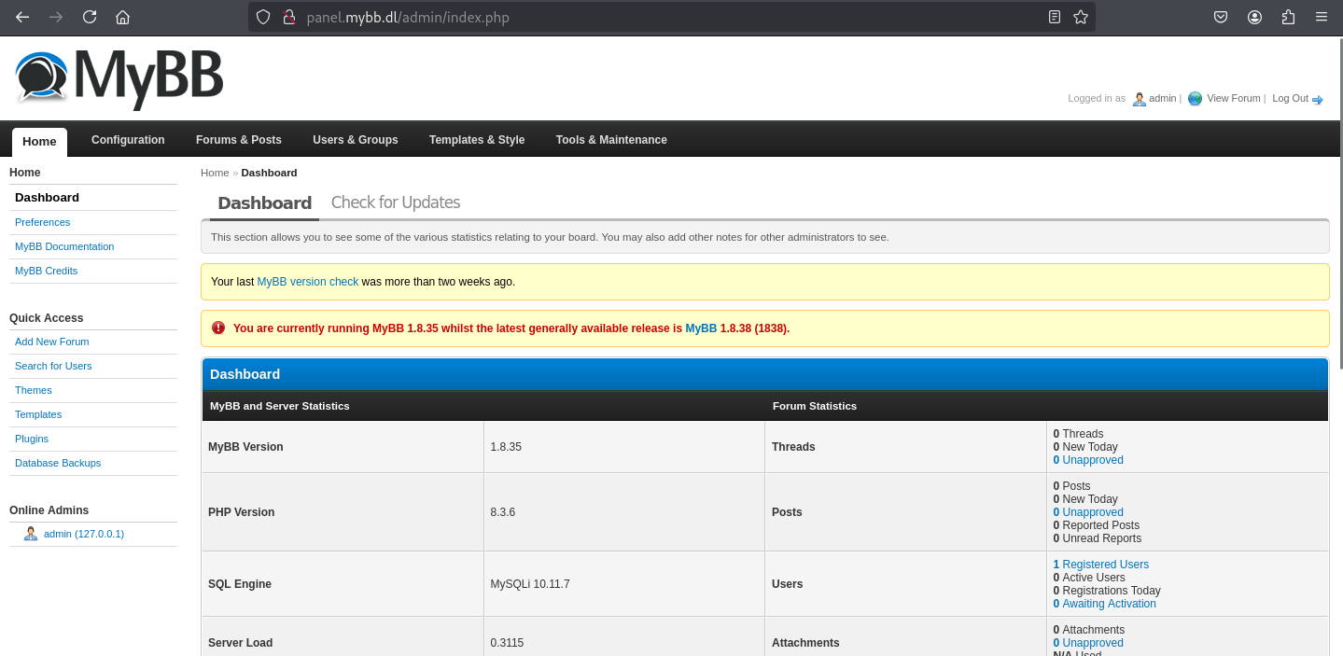Click the admin username link in header

coord(1163,98)
